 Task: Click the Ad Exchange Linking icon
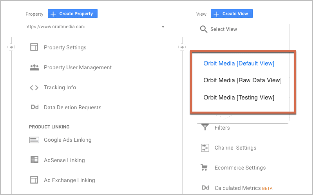(x=34, y=180)
